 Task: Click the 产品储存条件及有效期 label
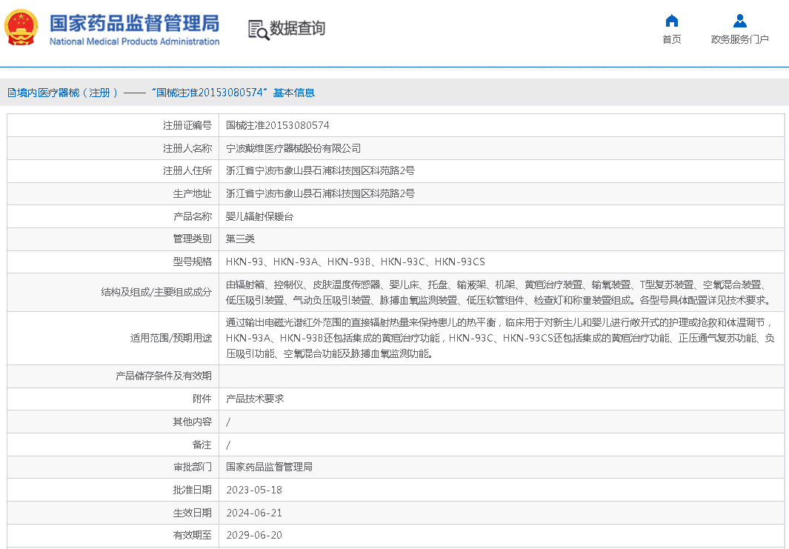[164, 376]
